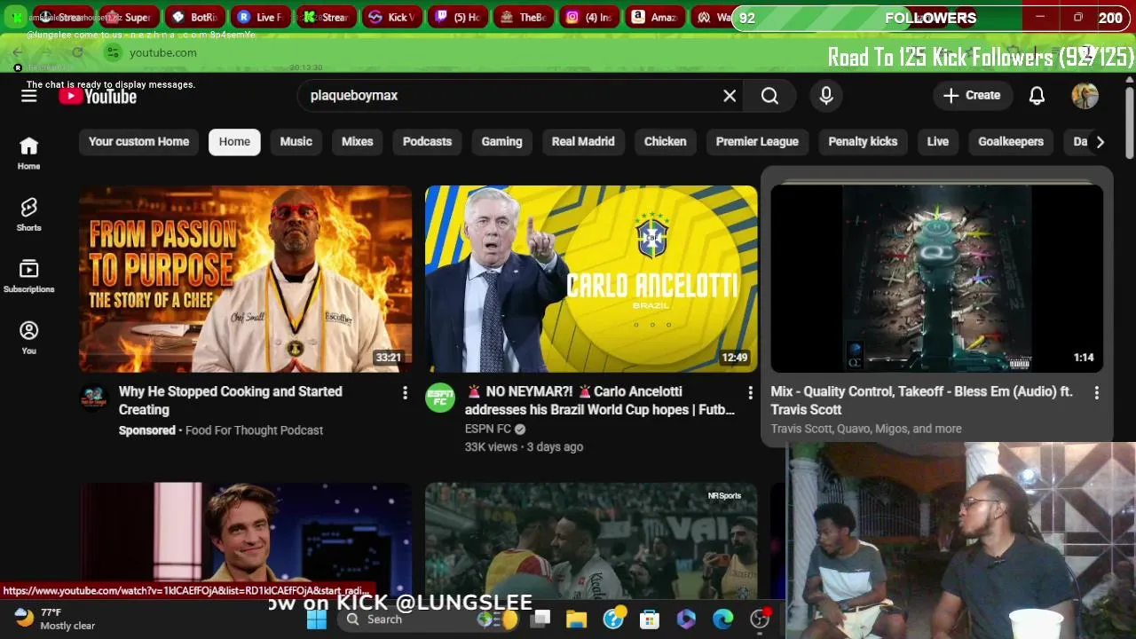Open the Windows Start menu
1136x639 pixels.
(317, 619)
